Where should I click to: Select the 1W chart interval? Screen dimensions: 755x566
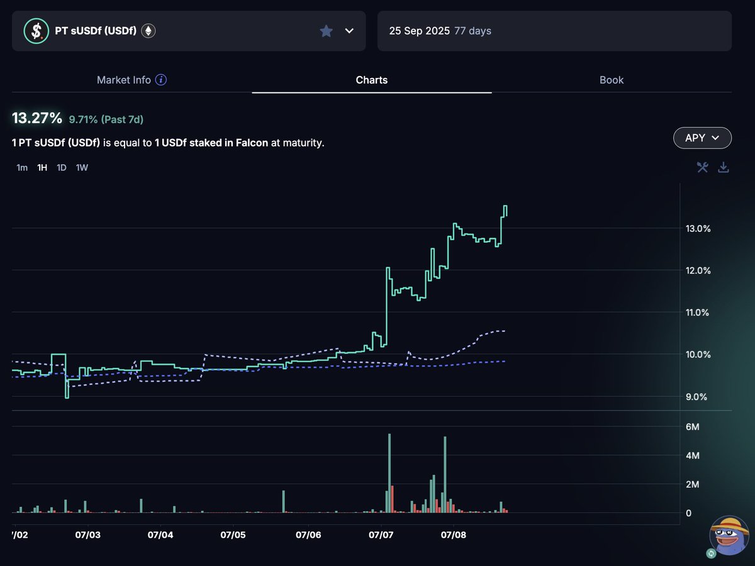pos(82,168)
